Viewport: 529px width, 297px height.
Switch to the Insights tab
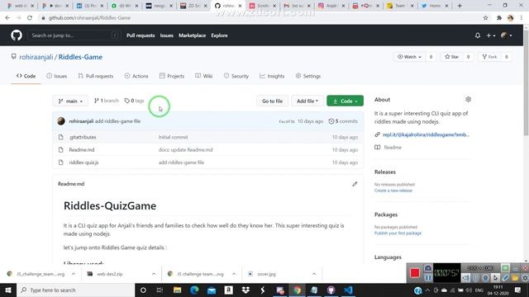pos(272,76)
